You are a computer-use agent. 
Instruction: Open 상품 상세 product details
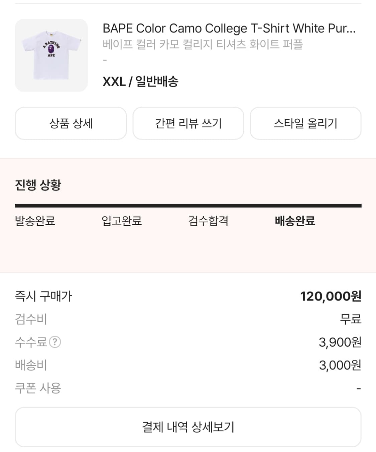click(71, 123)
